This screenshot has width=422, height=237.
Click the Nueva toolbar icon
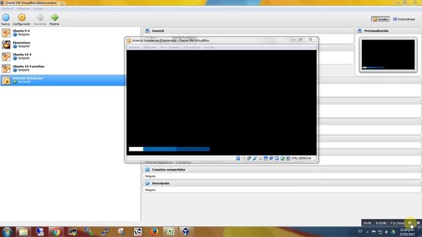tap(6, 18)
